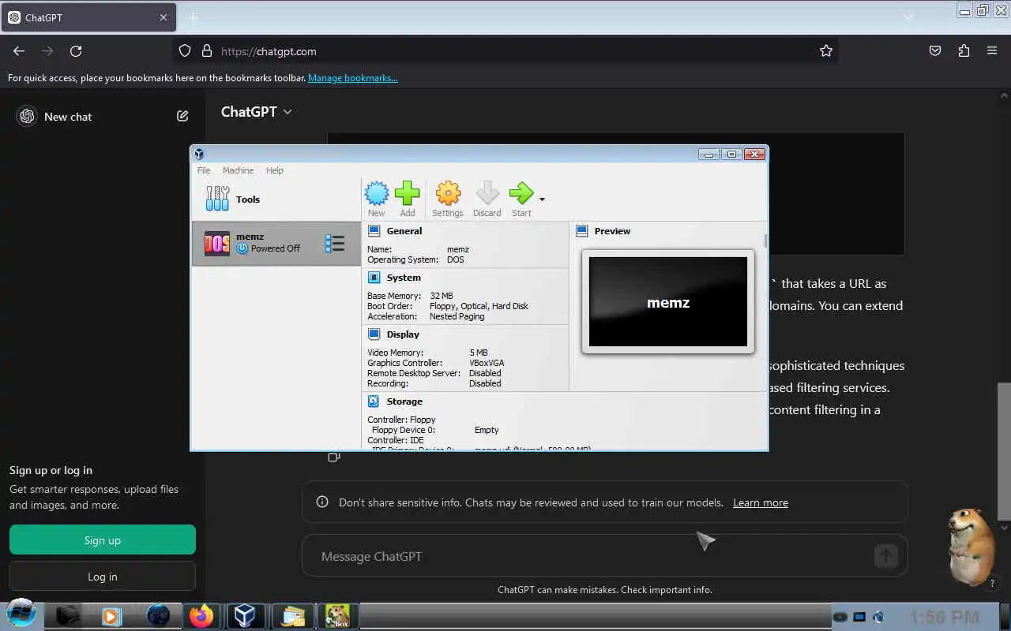
Task: Open the Windows Start orb
Action: 21,614
